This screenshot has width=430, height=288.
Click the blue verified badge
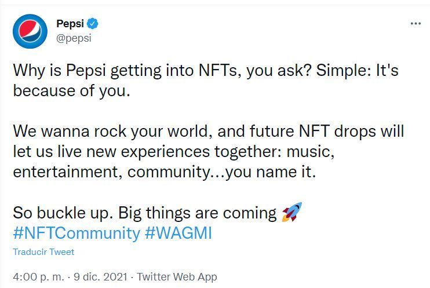[x=93, y=24]
